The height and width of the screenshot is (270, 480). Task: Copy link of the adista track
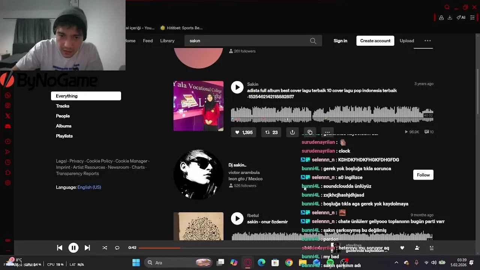310,132
